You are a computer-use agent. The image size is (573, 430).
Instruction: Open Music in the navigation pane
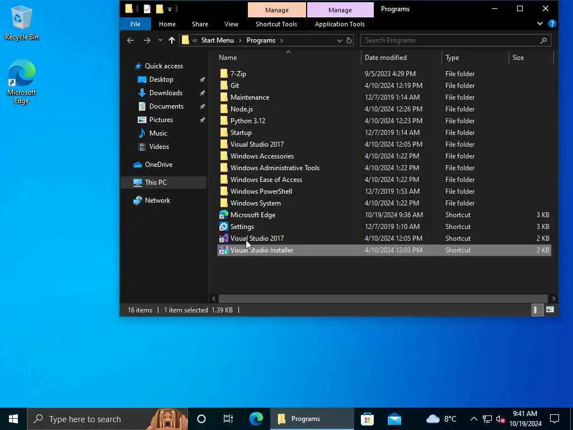coord(158,133)
